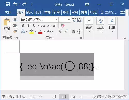Toggle character shading icon
The image size is (129, 100).
[x=74, y=31]
